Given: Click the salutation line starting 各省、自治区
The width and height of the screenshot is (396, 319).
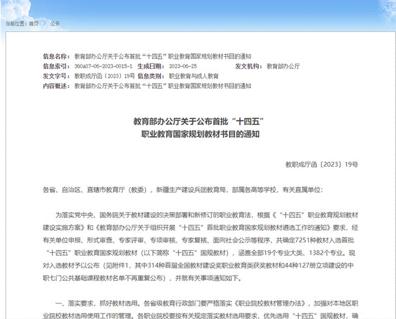Looking at the screenshot, I should (183, 190).
